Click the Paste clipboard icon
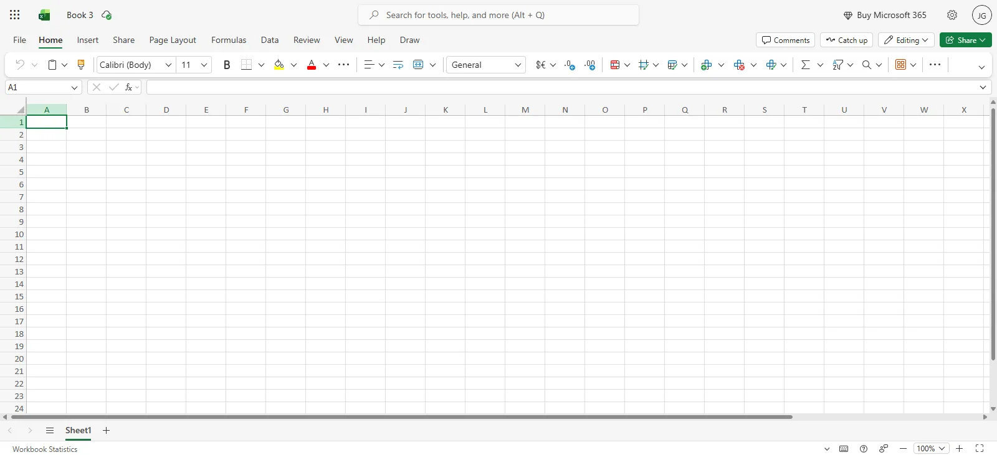Viewport: 997px width, 455px height. (x=52, y=65)
